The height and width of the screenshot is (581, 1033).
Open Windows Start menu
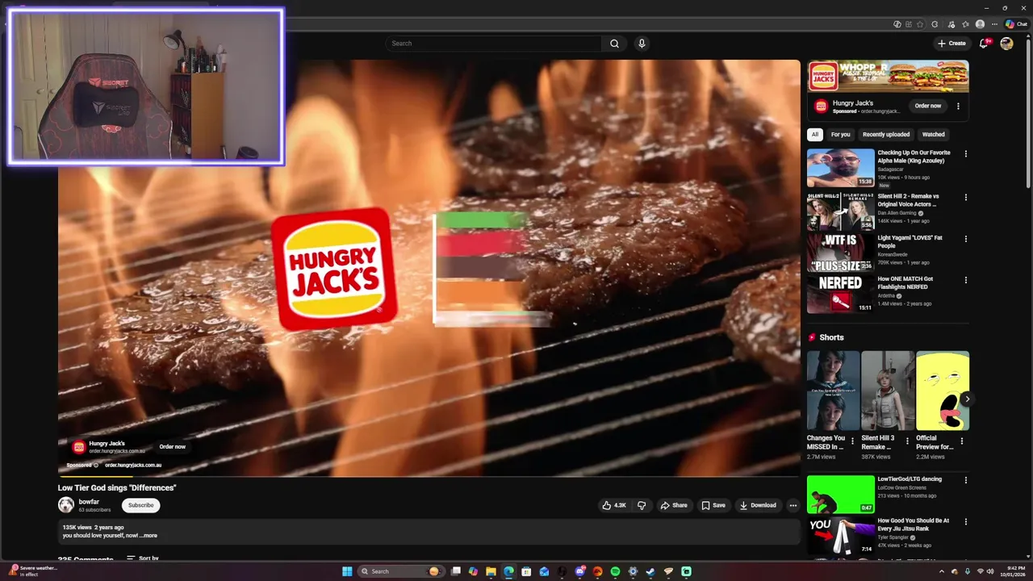click(347, 571)
